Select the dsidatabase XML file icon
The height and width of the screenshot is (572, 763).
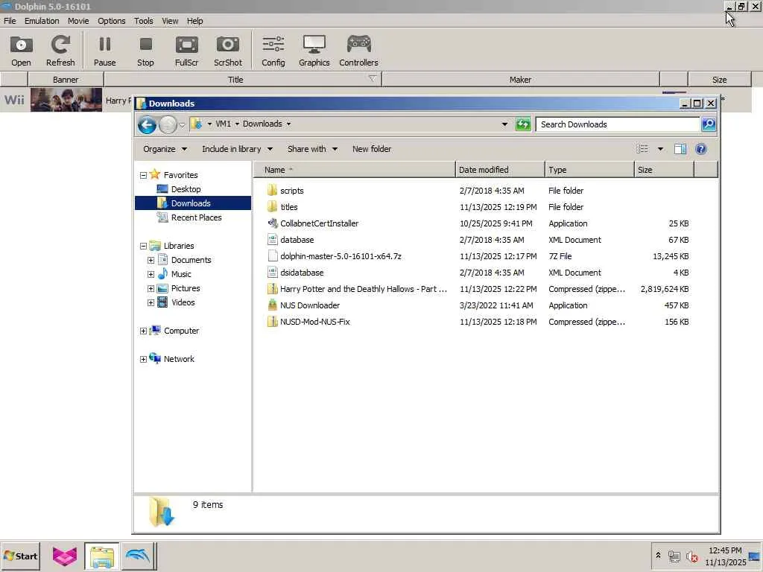point(273,273)
